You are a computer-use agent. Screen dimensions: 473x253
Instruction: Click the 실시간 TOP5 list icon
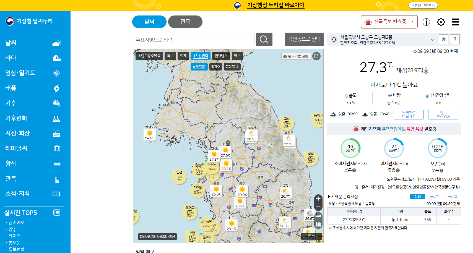pos(57,213)
